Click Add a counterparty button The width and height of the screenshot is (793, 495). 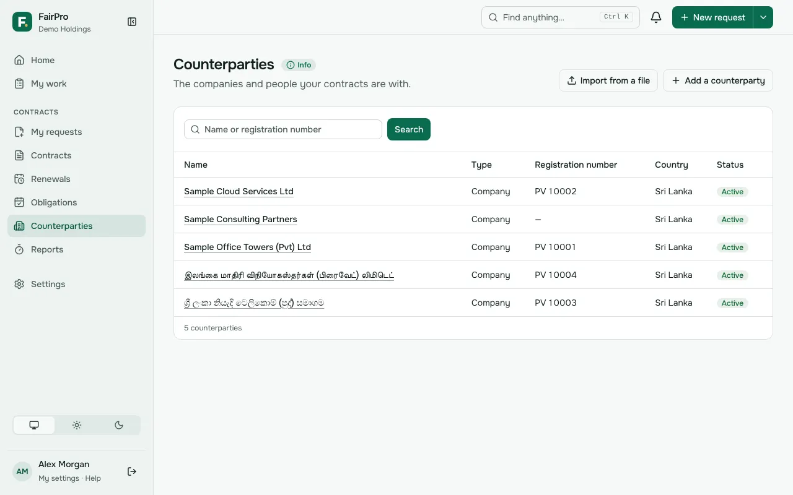[x=718, y=80]
